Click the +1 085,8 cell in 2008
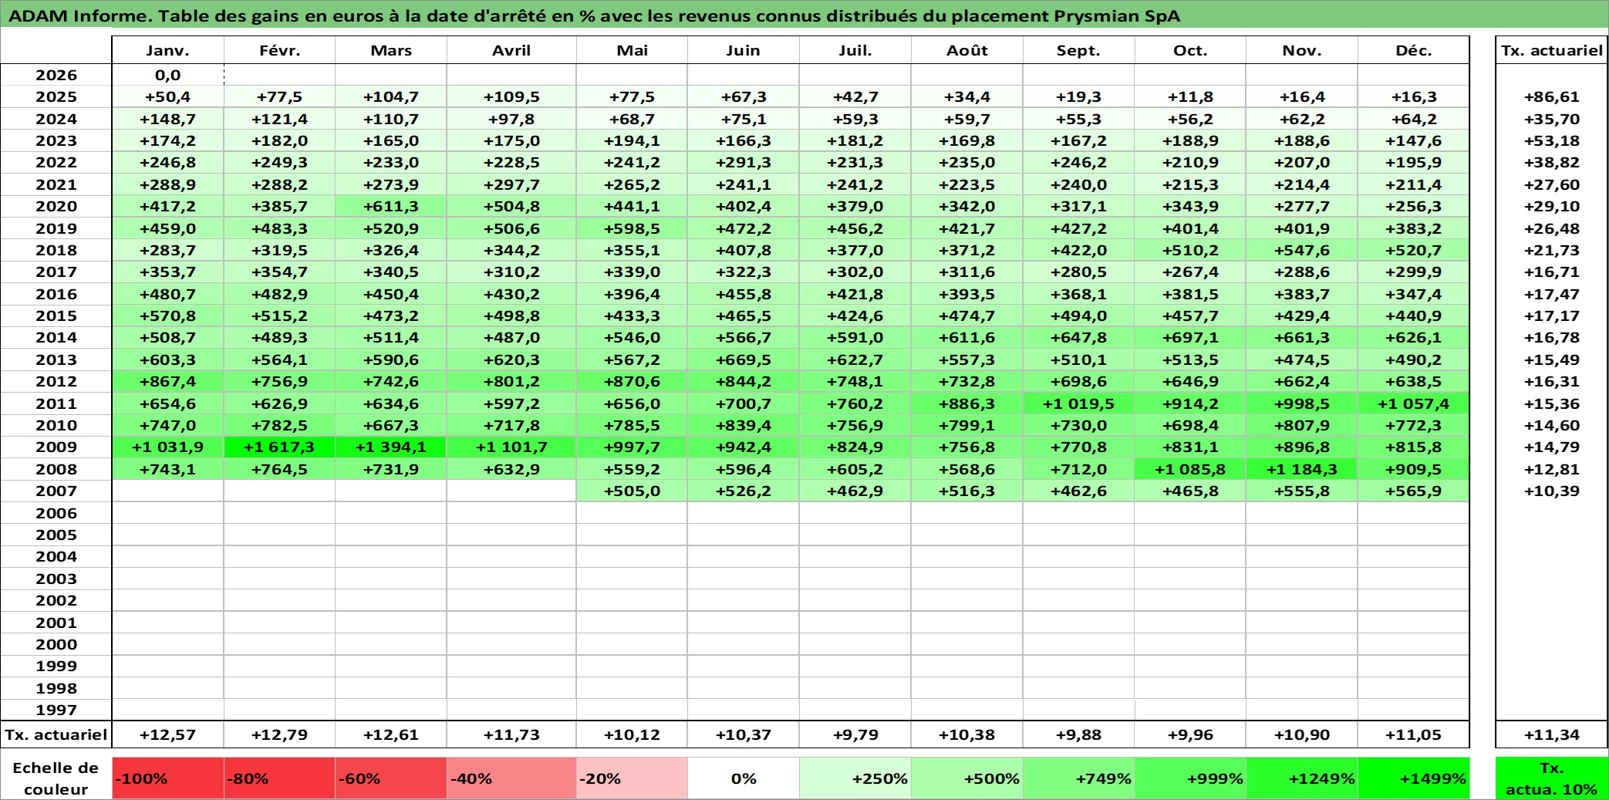 pos(1190,469)
